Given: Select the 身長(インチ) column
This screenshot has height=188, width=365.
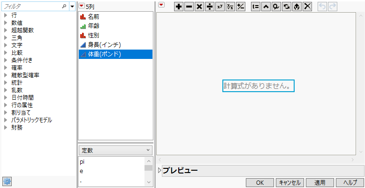Looking at the screenshot, I should coord(115,45).
